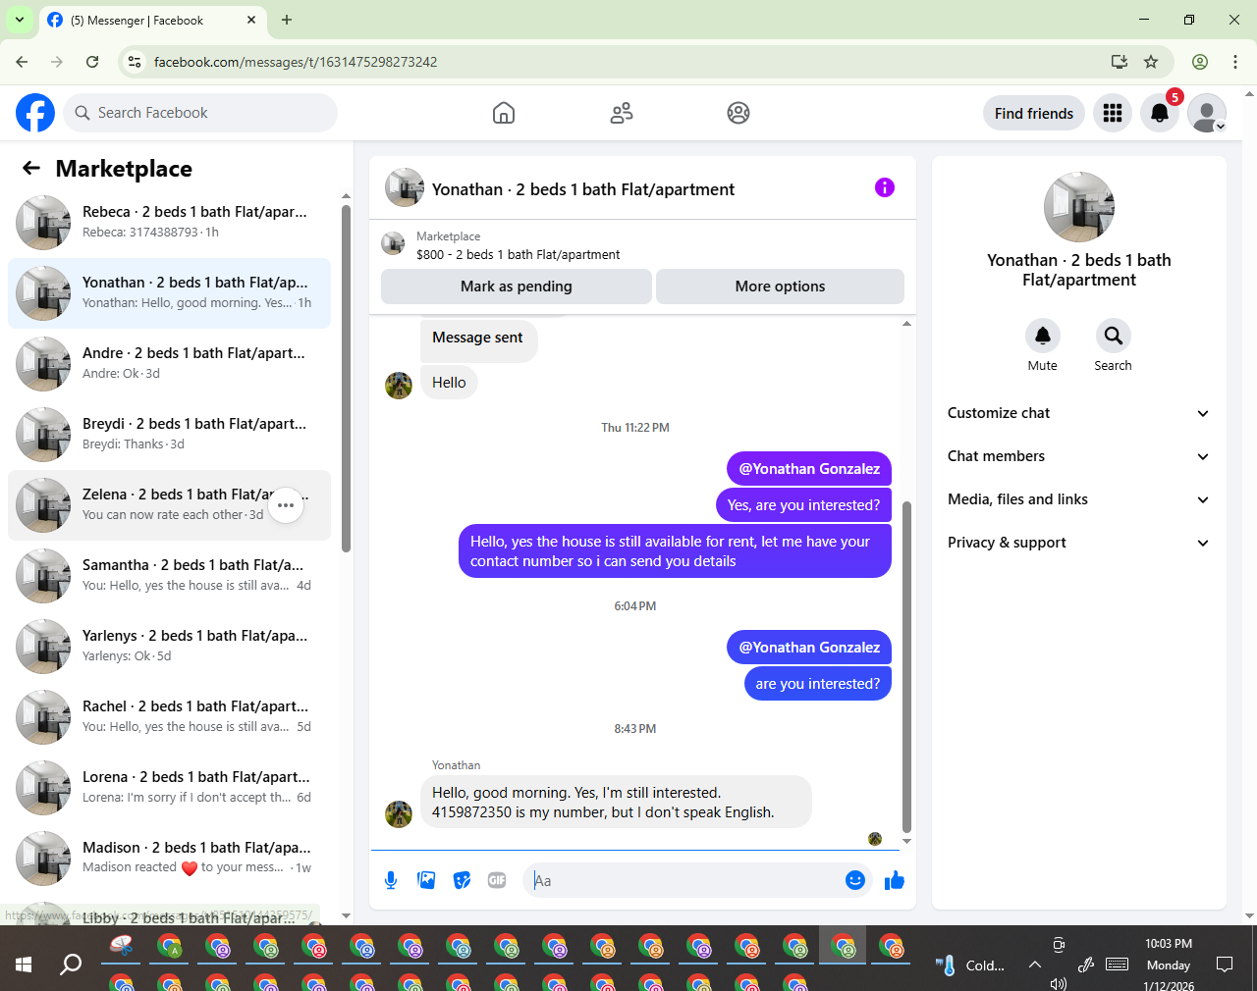Open the Friends icon in top navigation

point(622,113)
